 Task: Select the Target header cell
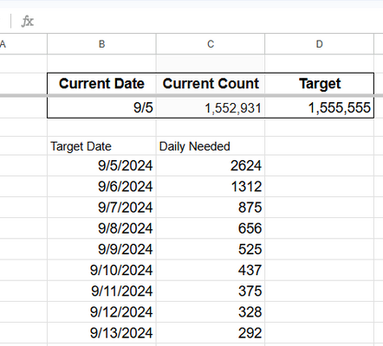point(320,84)
